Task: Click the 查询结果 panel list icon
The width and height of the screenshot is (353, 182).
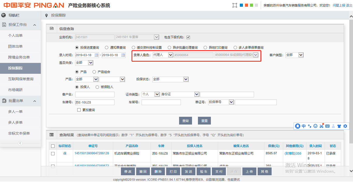Action: 51,135
